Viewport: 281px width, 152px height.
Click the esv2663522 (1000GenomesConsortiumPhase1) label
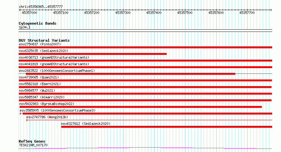[57, 71]
